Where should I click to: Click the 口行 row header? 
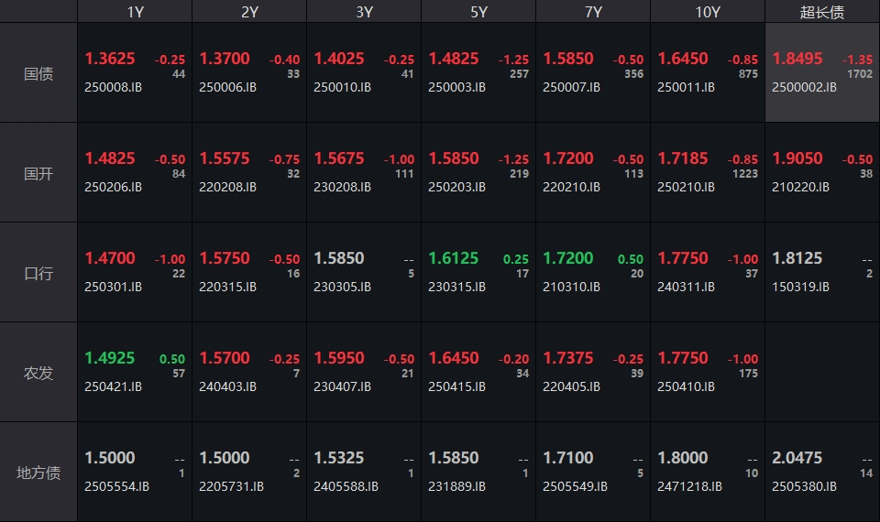tap(38, 273)
